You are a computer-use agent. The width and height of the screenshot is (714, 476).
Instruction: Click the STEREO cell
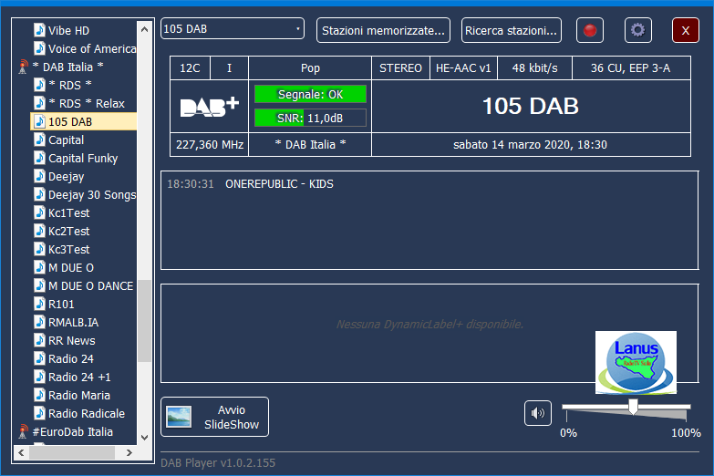tap(400, 68)
